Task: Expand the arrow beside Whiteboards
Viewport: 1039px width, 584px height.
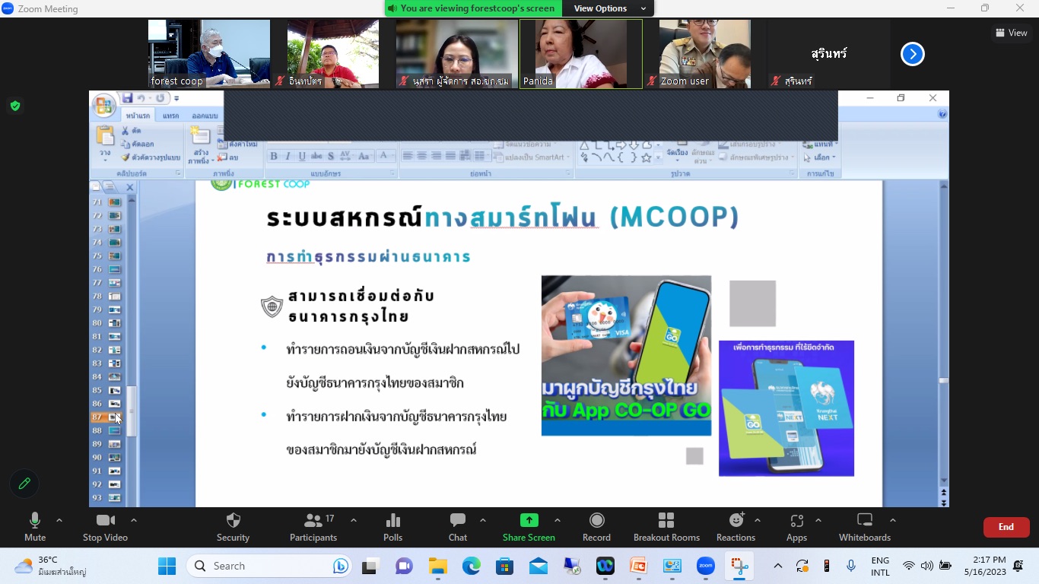Action: click(893, 521)
